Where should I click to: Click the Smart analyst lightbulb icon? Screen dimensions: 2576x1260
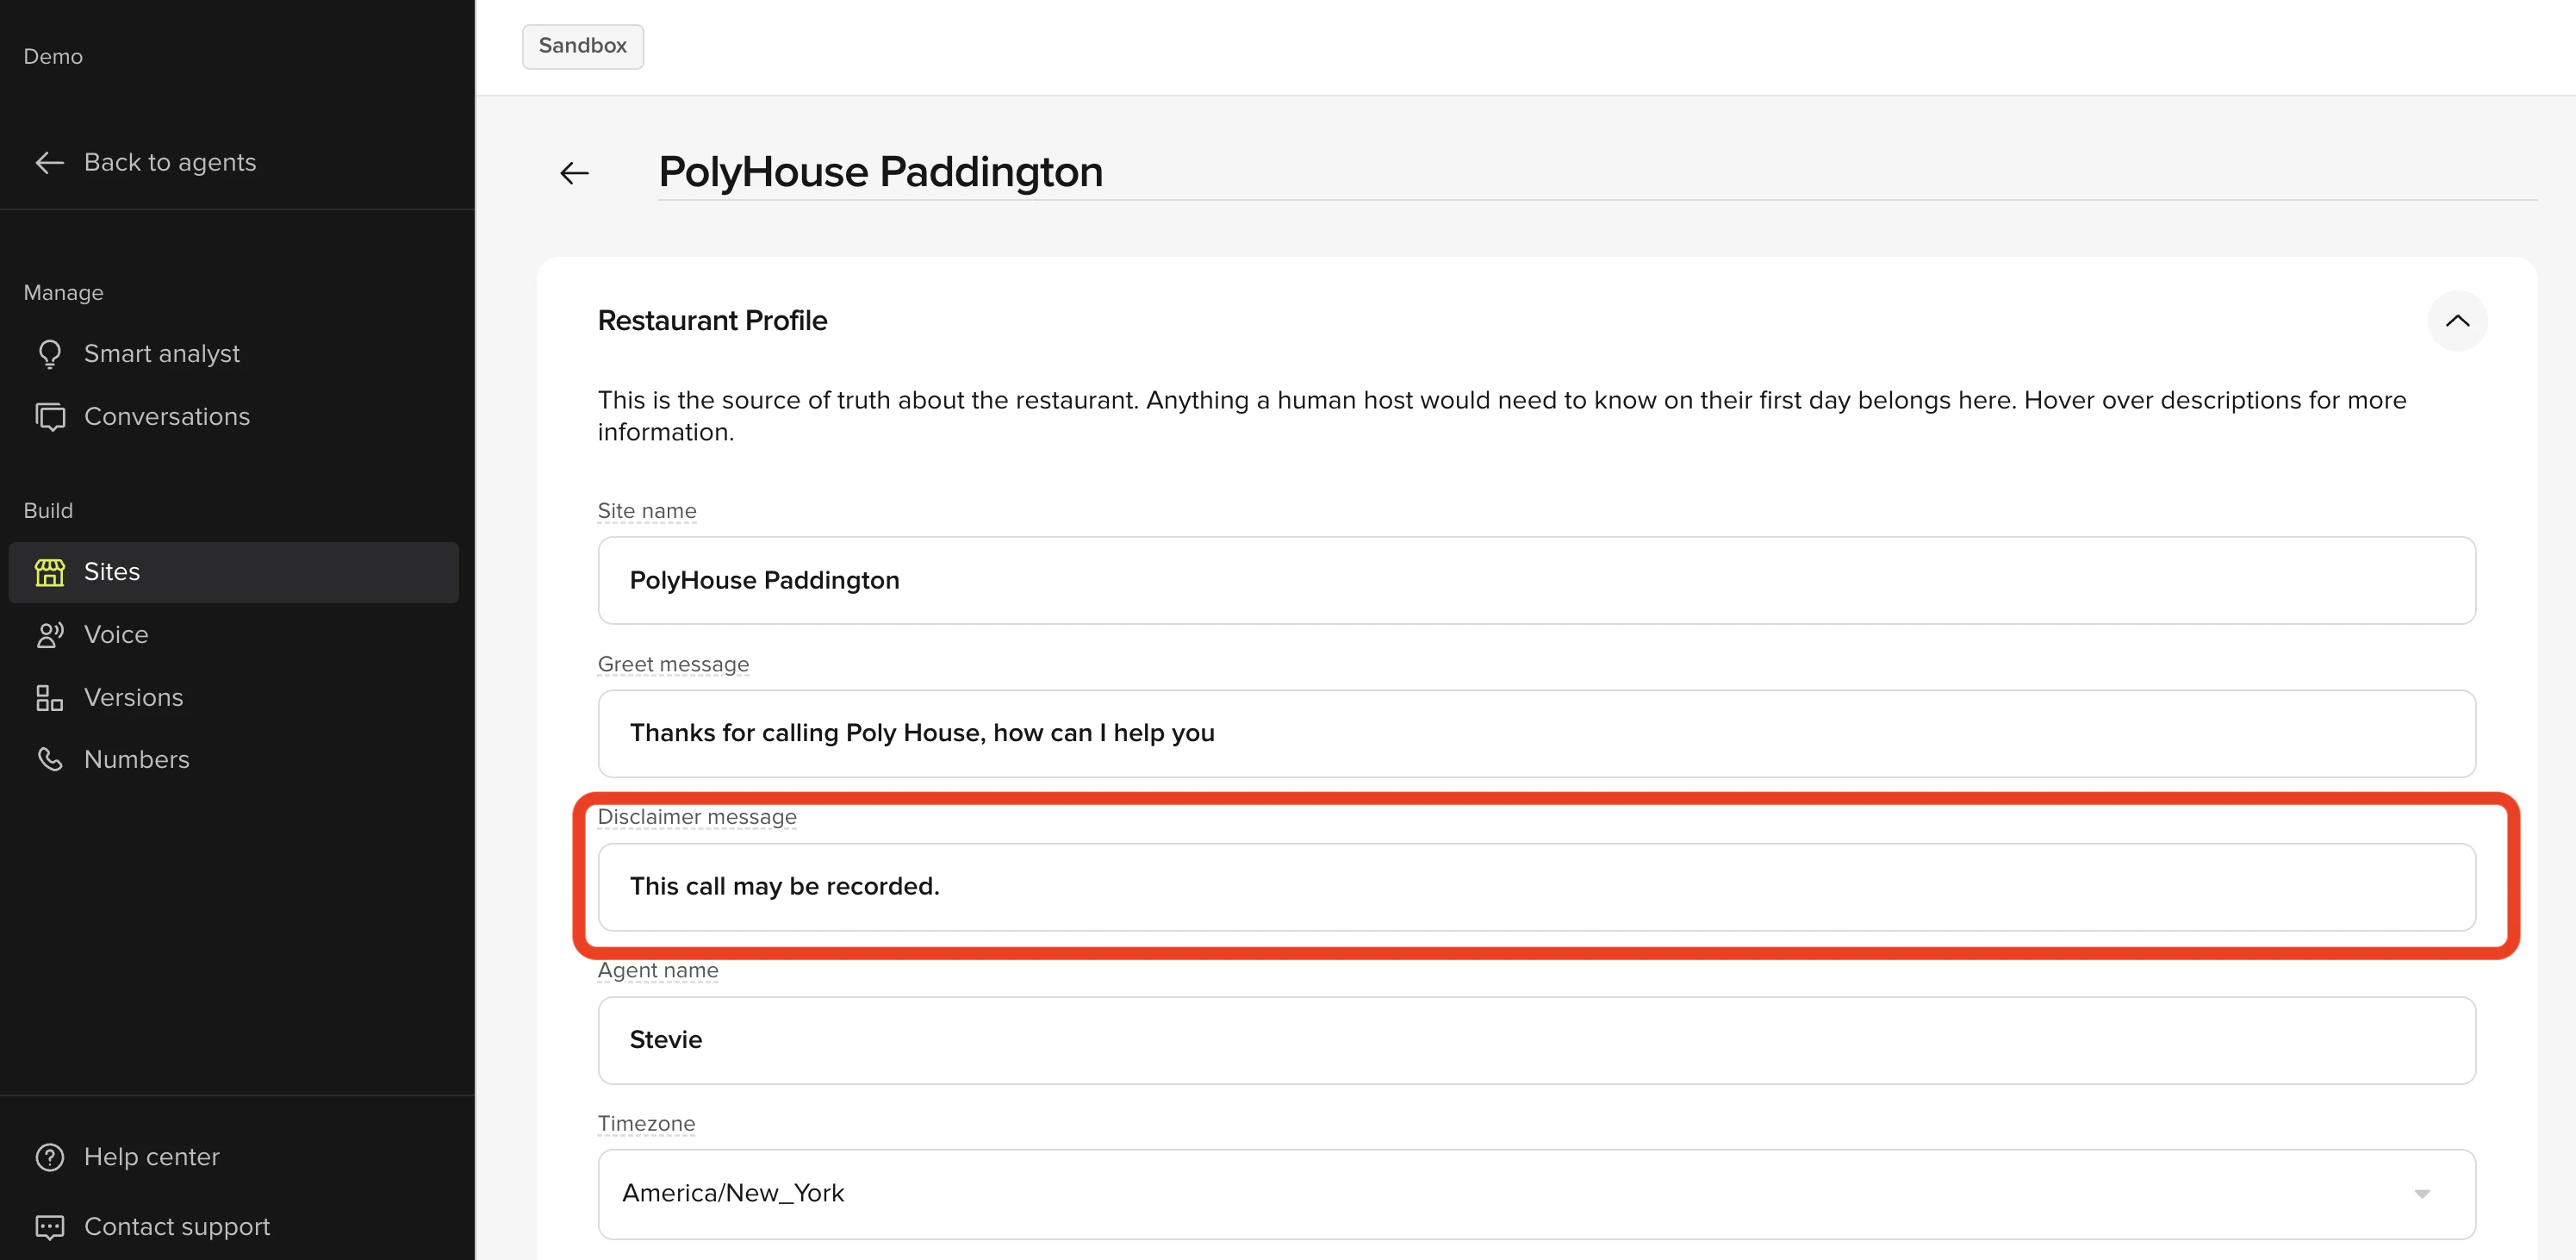pyautogui.click(x=49, y=354)
